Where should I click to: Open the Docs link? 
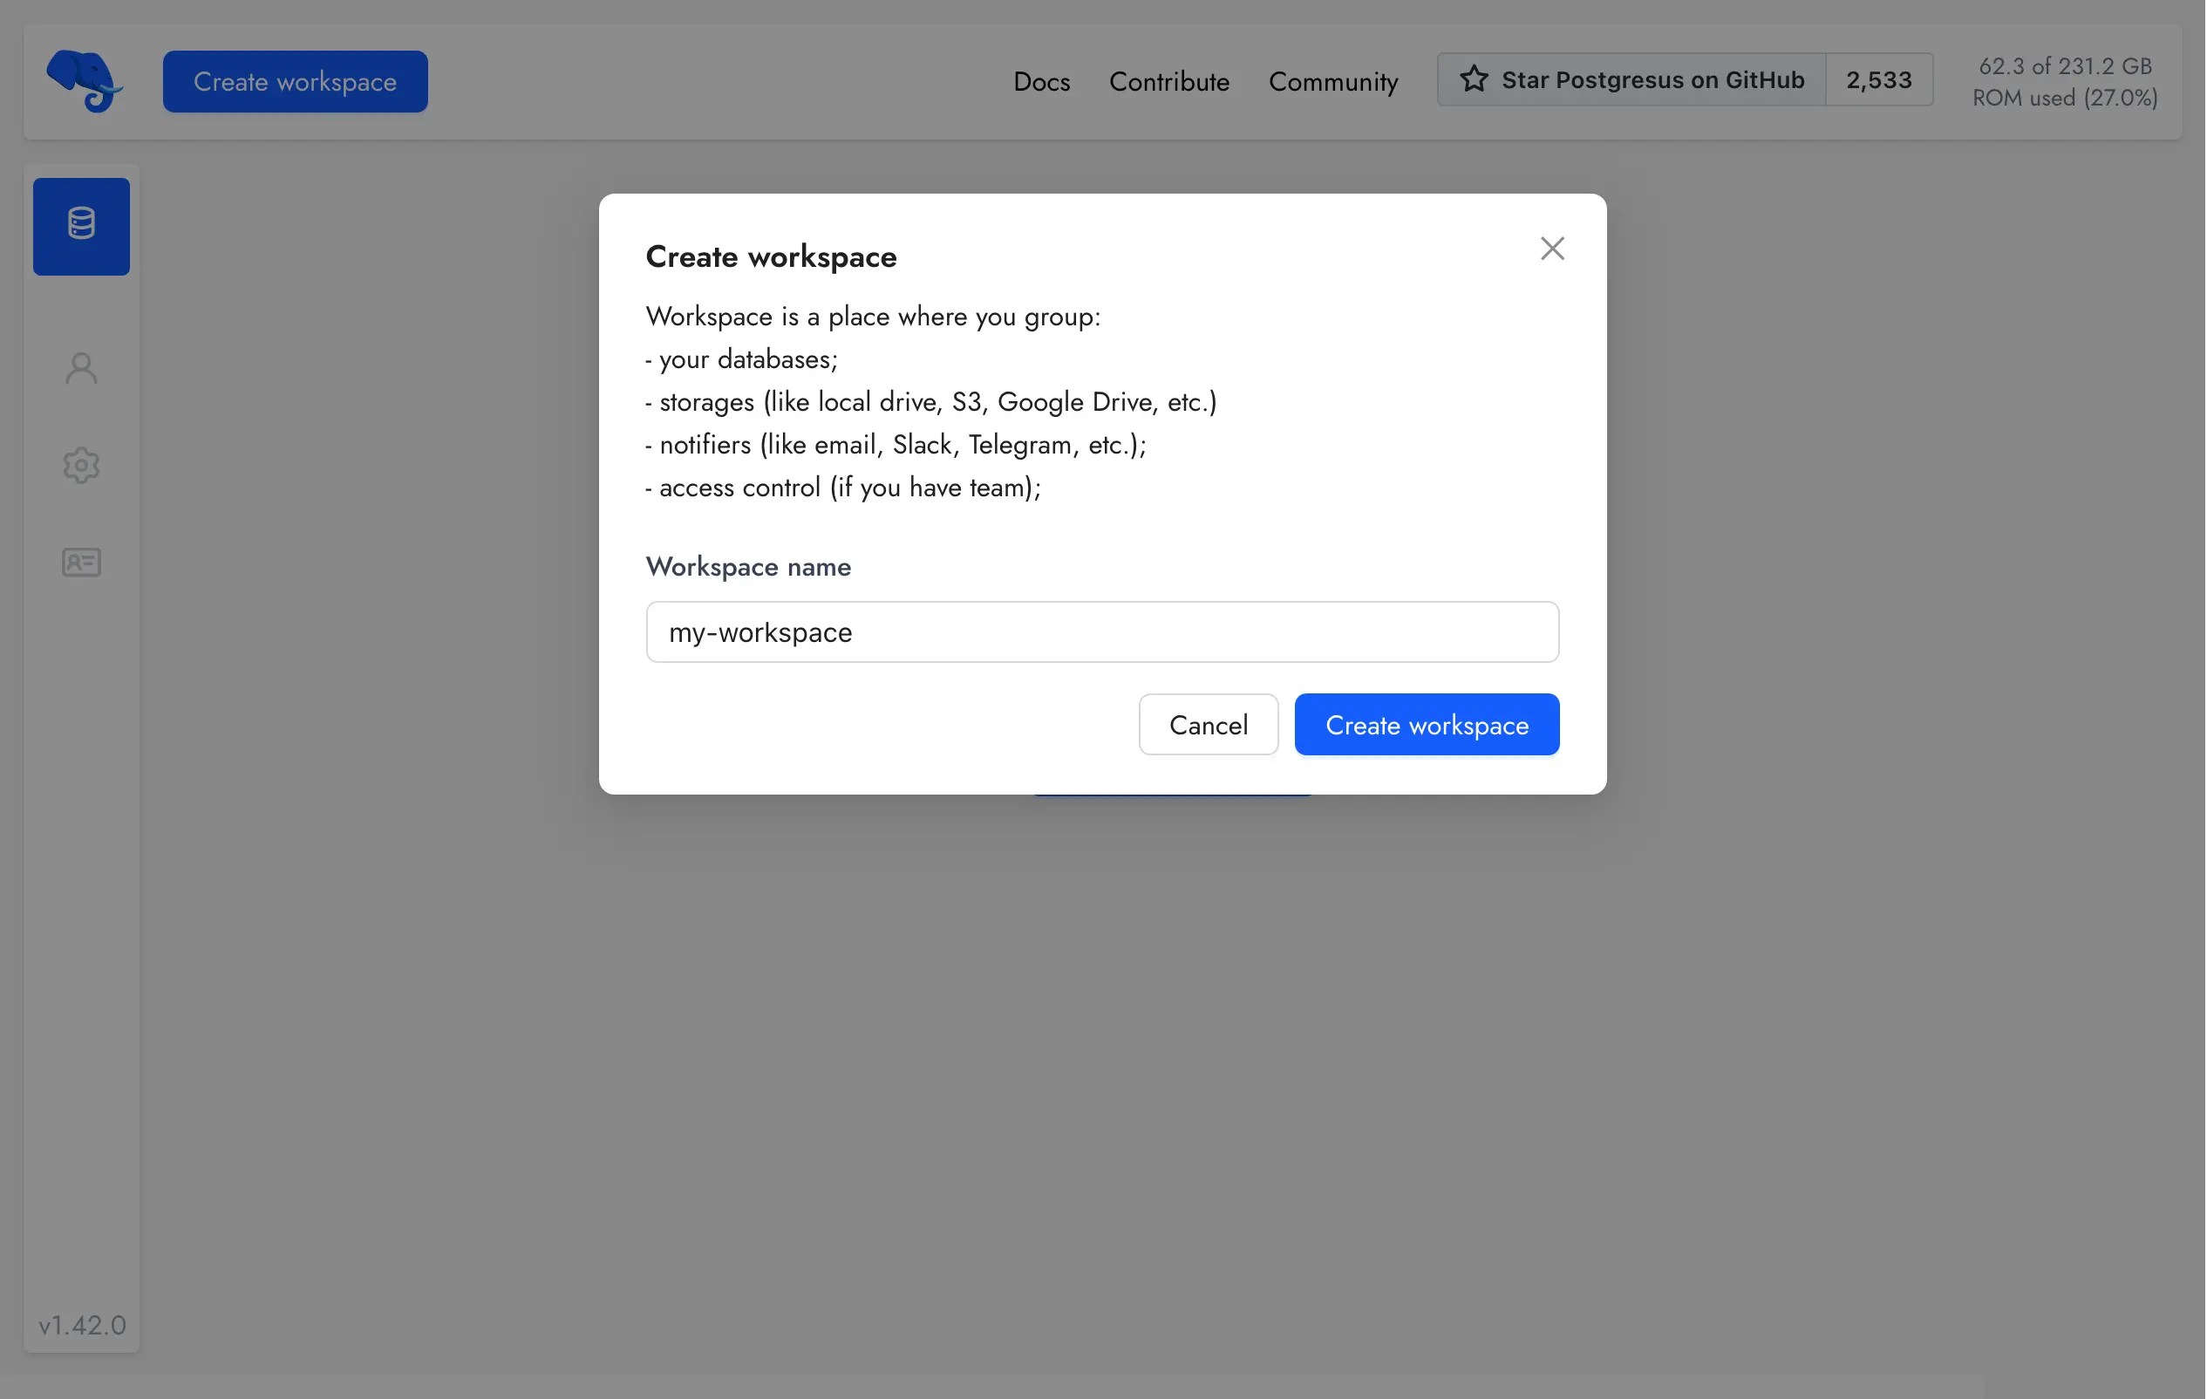(x=1041, y=82)
